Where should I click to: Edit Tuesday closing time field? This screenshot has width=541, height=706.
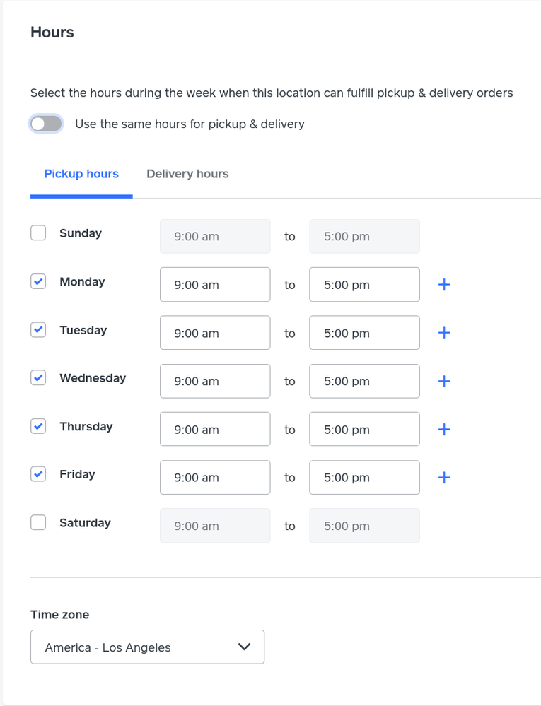point(364,333)
